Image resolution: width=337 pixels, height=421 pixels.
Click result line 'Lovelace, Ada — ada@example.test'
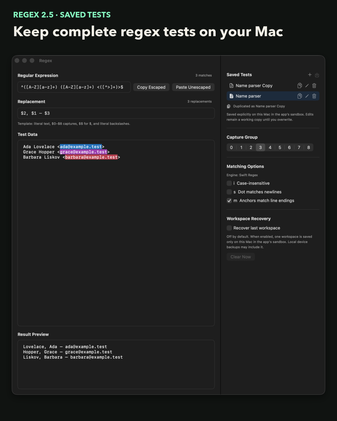65,347
